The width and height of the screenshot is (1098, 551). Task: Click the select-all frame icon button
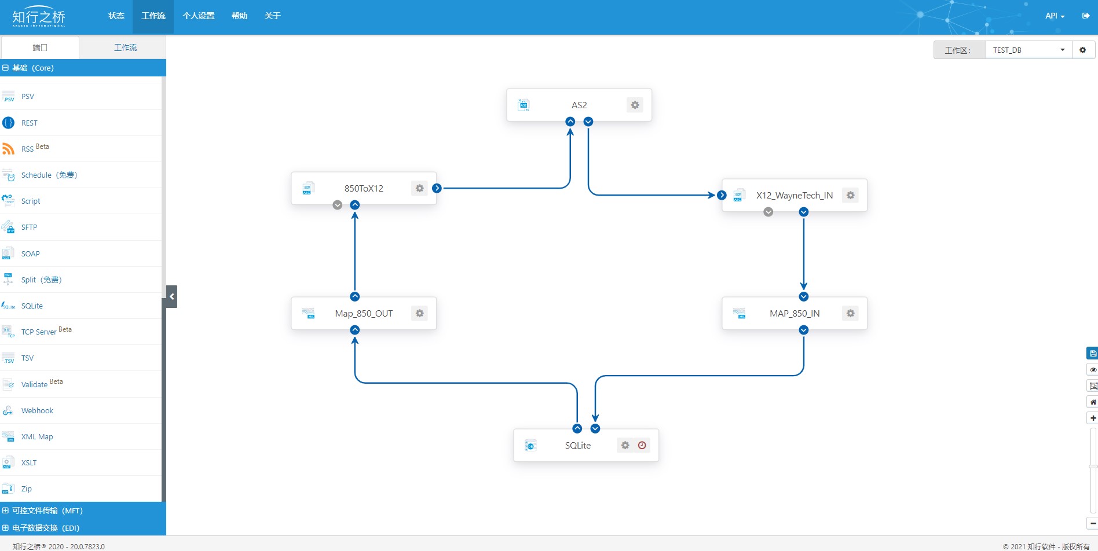coord(1092,385)
